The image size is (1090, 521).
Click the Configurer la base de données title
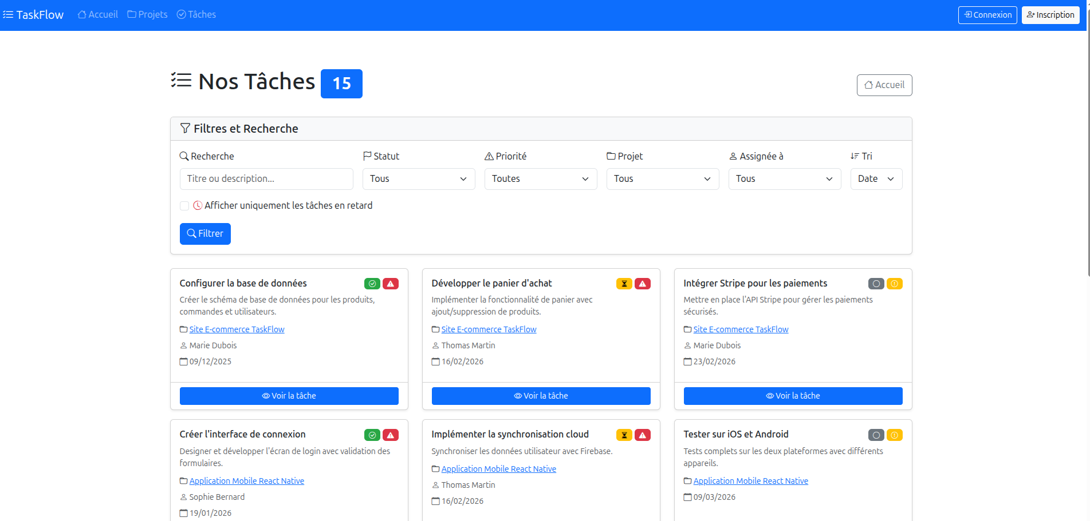(243, 284)
